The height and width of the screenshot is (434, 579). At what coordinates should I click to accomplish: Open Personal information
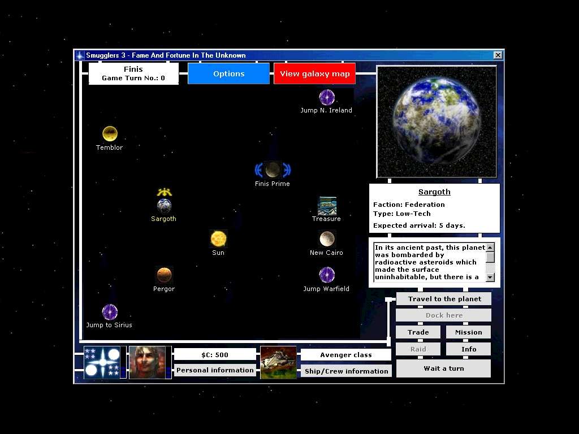pyautogui.click(x=215, y=370)
